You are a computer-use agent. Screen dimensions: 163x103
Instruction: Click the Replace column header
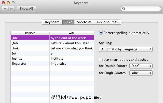pyautogui.click(x=30, y=33)
